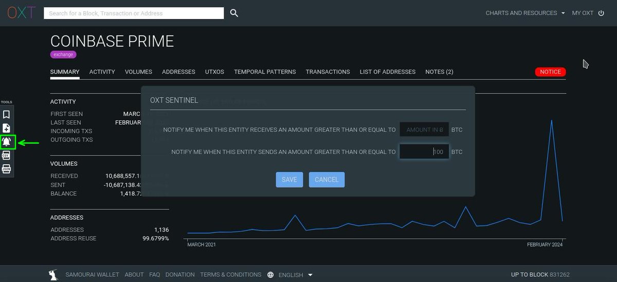The image size is (617, 282).
Task: Click the red Notice button
Action: click(x=550, y=72)
